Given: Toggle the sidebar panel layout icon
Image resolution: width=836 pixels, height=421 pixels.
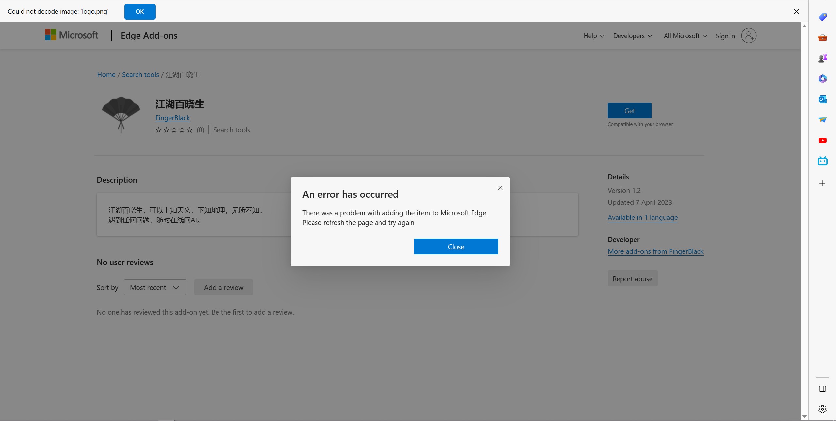Looking at the screenshot, I should coord(822,389).
